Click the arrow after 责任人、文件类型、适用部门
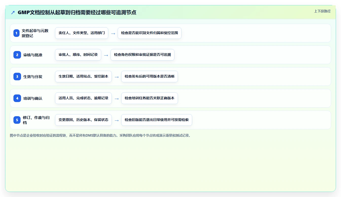Viewport: 341px width, 197px height. pyautogui.click(x=113, y=33)
